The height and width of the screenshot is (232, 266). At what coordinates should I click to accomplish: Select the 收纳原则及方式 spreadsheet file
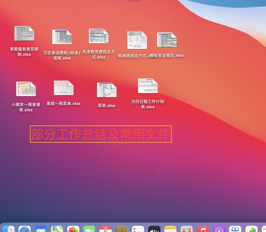[x=137, y=40]
